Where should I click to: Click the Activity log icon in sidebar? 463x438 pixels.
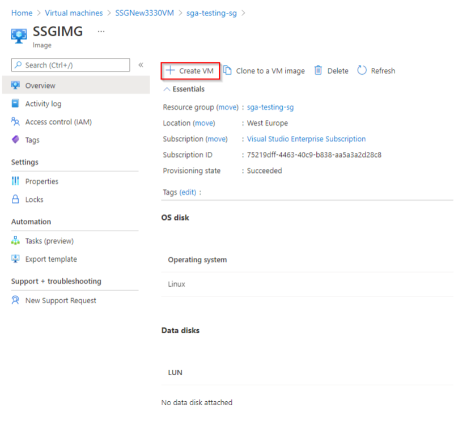point(15,104)
